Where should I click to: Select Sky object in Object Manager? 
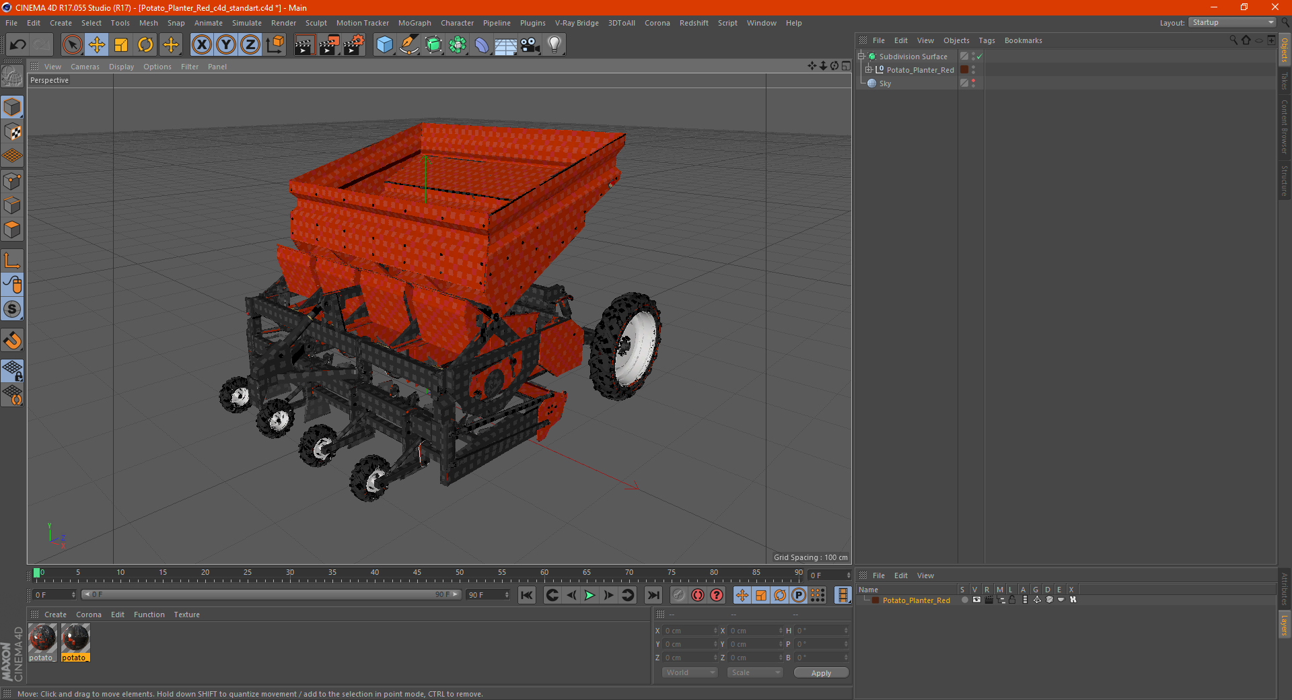click(x=885, y=83)
